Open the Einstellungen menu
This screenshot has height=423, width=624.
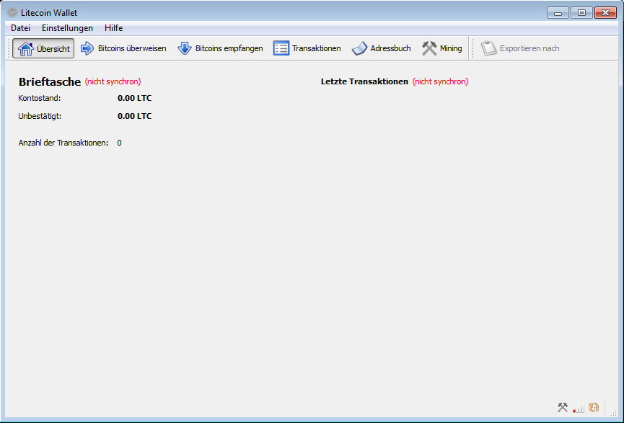point(67,28)
